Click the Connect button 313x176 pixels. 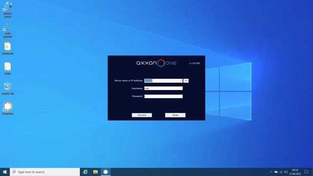(x=142, y=115)
